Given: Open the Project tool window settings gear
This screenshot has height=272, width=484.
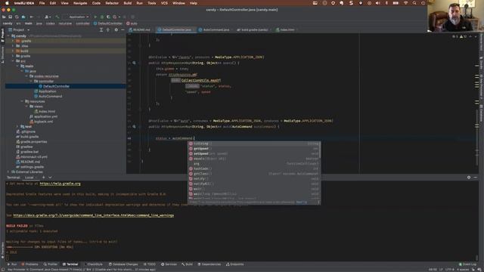Looking at the screenshot, I should (x=116, y=30).
